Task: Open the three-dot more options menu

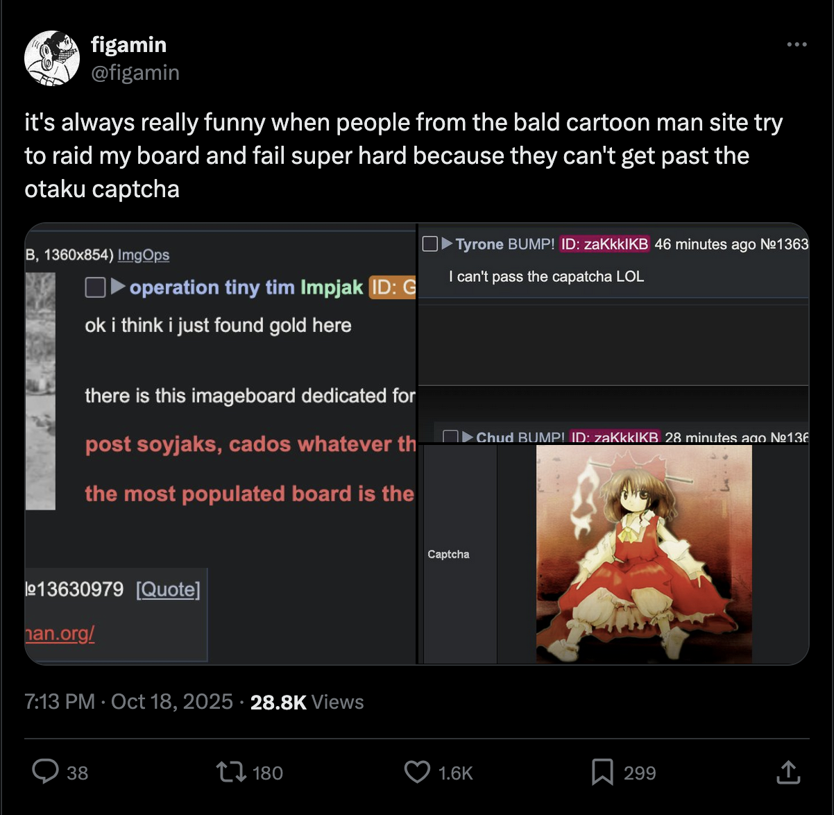Action: coord(797,44)
